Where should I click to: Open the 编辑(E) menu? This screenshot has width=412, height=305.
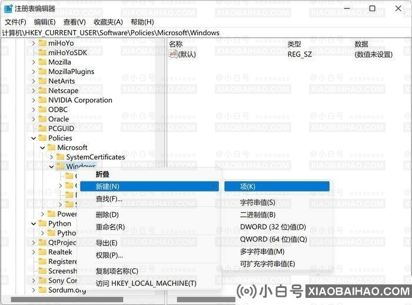(x=45, y=22)
